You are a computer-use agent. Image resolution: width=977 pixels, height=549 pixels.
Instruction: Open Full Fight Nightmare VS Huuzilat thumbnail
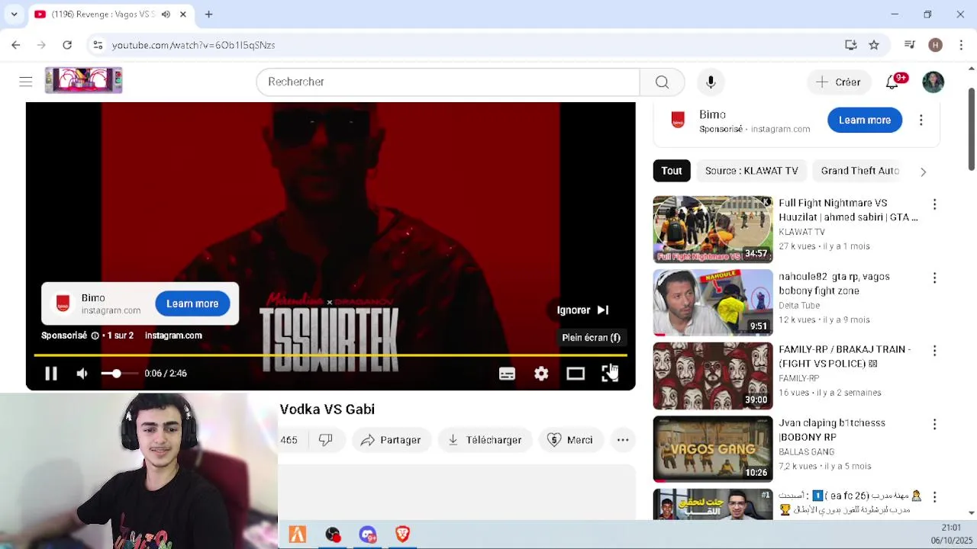coord(713,230)
